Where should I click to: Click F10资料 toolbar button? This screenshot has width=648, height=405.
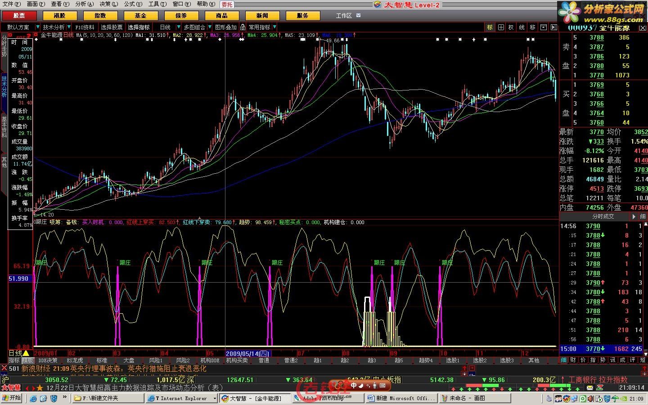85,27
